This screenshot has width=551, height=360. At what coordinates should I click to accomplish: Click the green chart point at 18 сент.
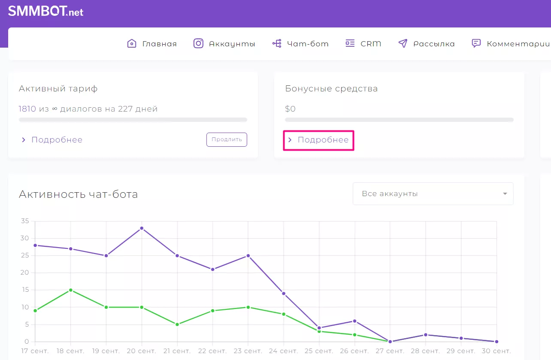(70, 290)
